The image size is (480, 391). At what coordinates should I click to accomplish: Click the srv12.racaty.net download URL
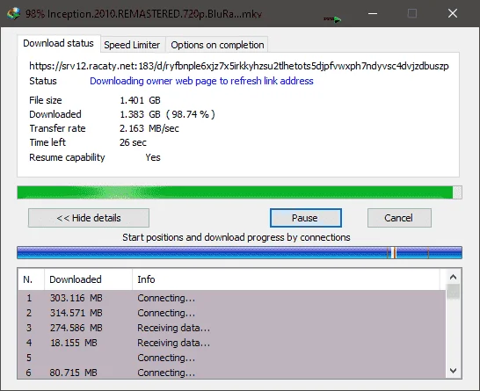click(x=239, y=66)
